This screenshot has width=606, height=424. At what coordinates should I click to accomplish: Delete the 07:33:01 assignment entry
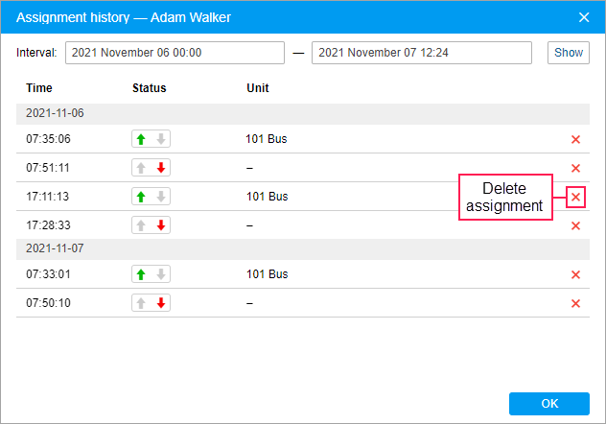coord(575,274)
